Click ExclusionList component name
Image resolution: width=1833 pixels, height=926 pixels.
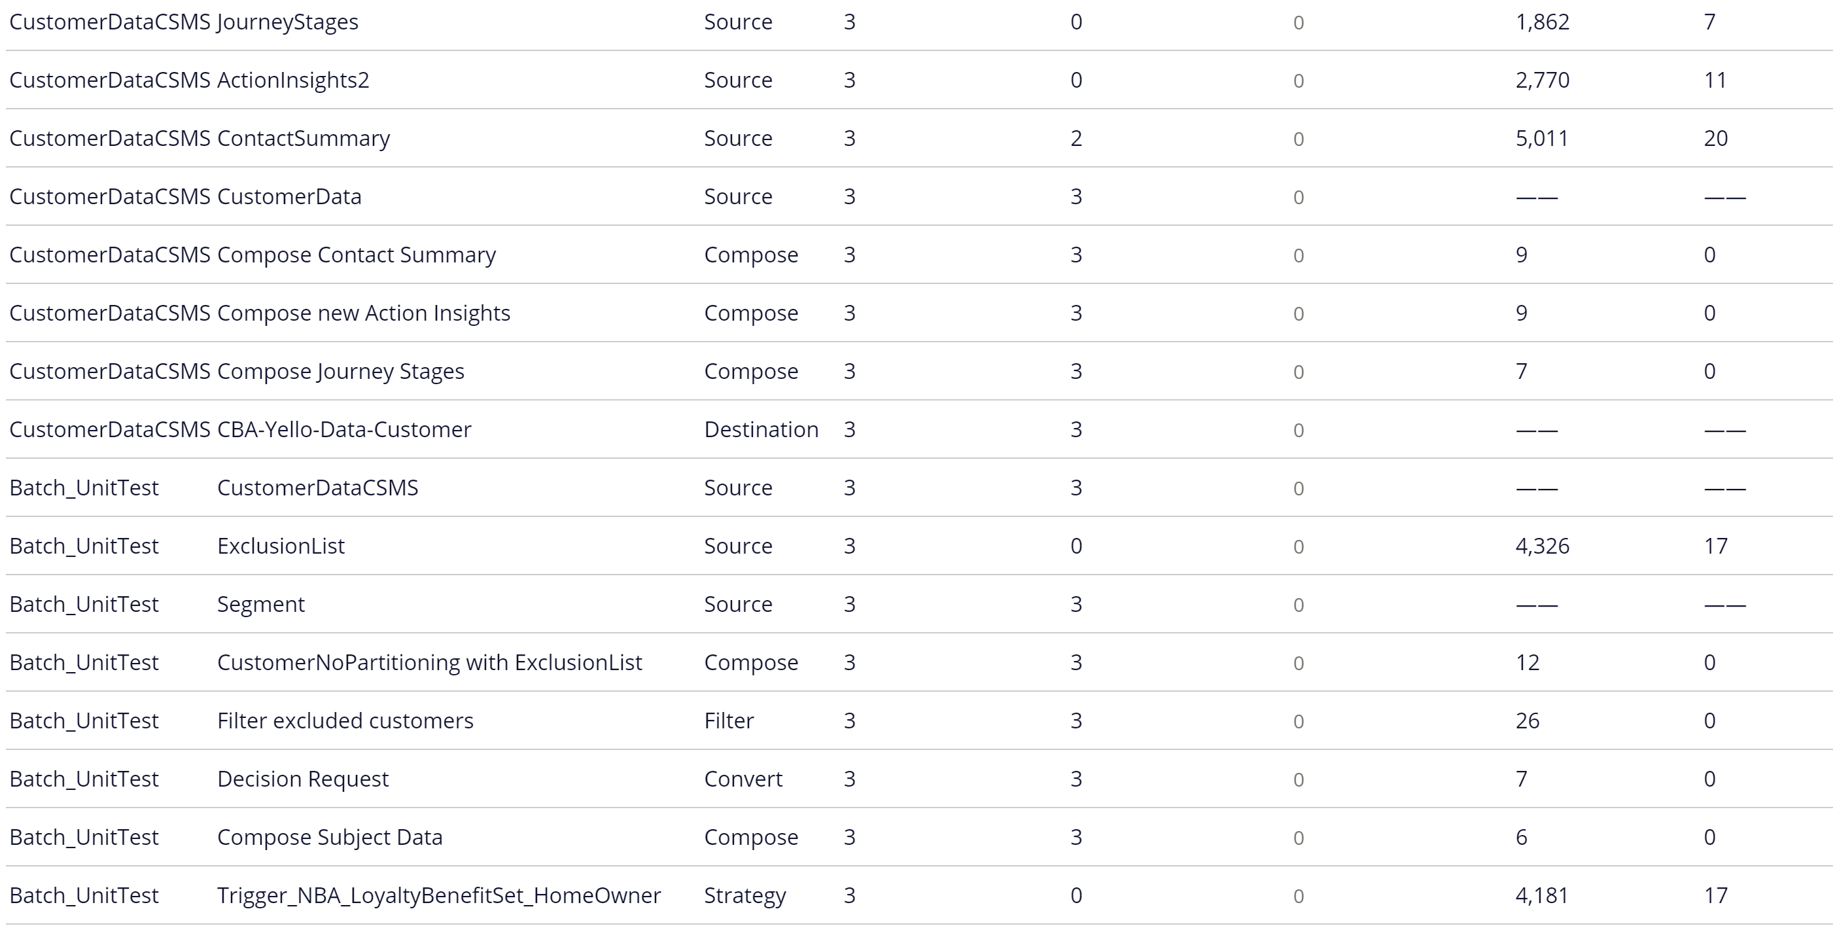click(x=281, y=546)
